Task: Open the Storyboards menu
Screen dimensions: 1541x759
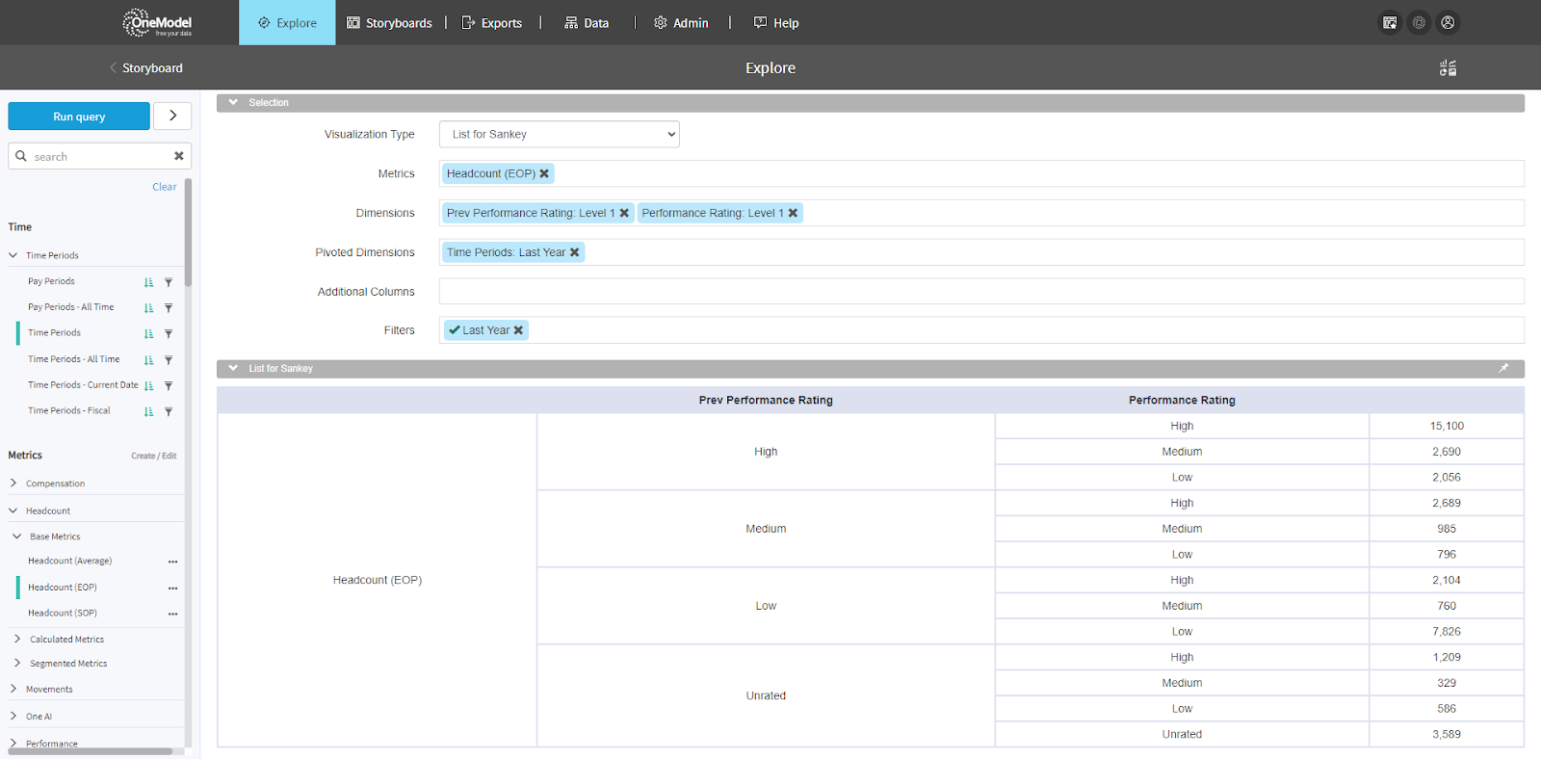Action: pyautogui.click(x=389, y=22)
